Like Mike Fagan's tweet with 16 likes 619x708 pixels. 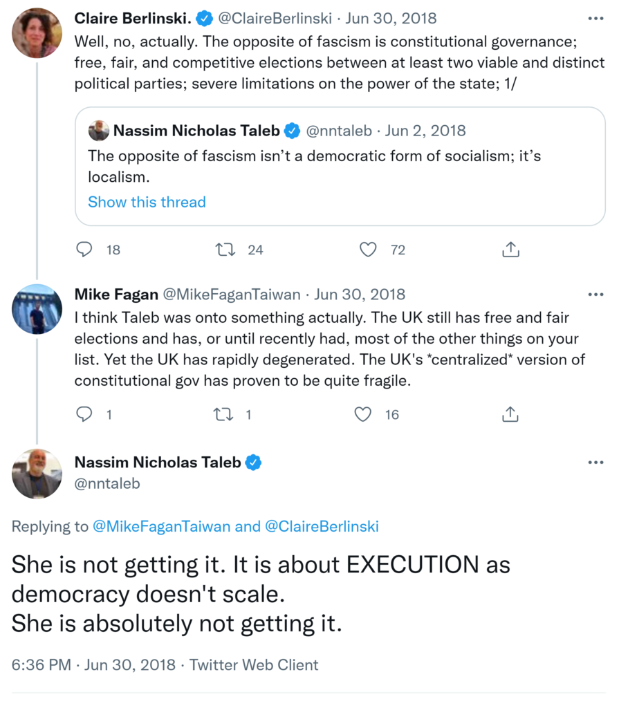[x=364, y=414]
